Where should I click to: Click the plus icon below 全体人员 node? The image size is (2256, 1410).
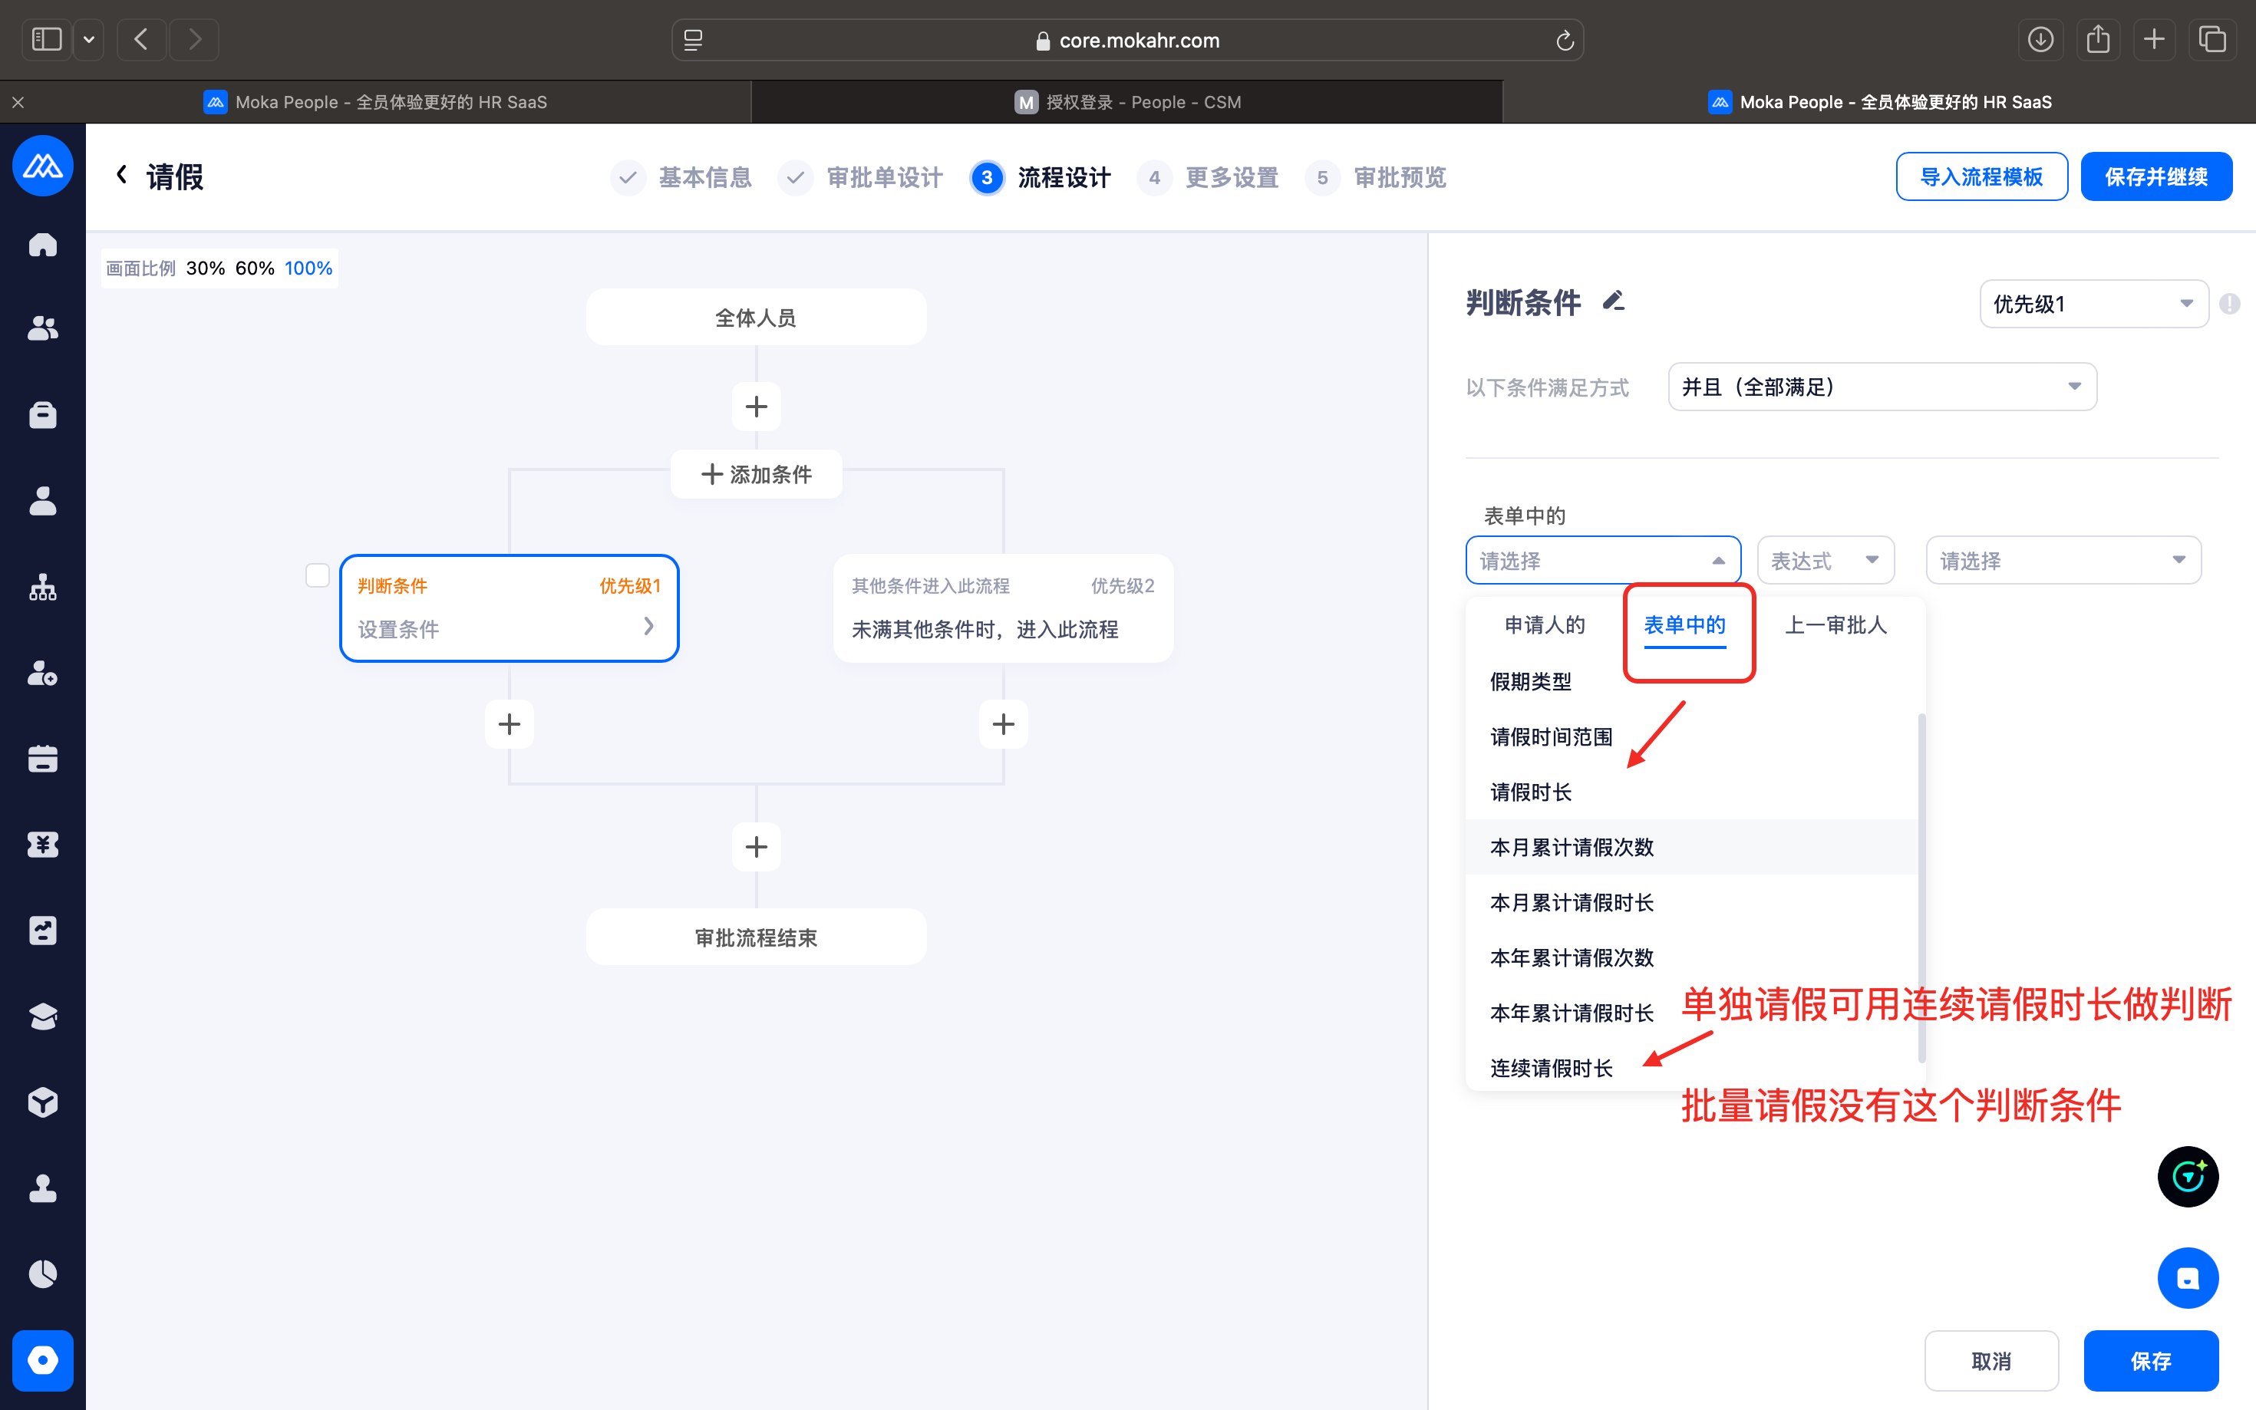[757, 407]
